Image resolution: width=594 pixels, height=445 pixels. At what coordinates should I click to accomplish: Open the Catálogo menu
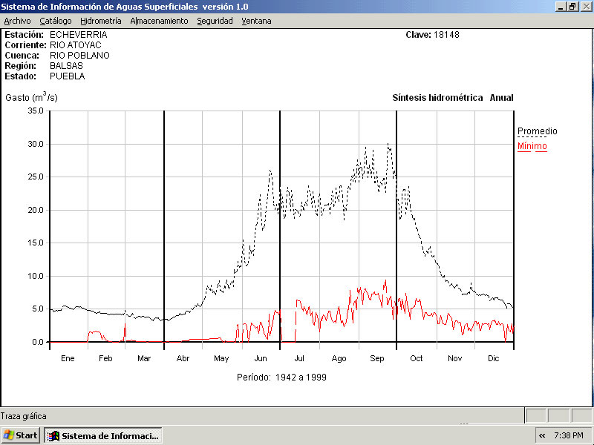(56, 21)
